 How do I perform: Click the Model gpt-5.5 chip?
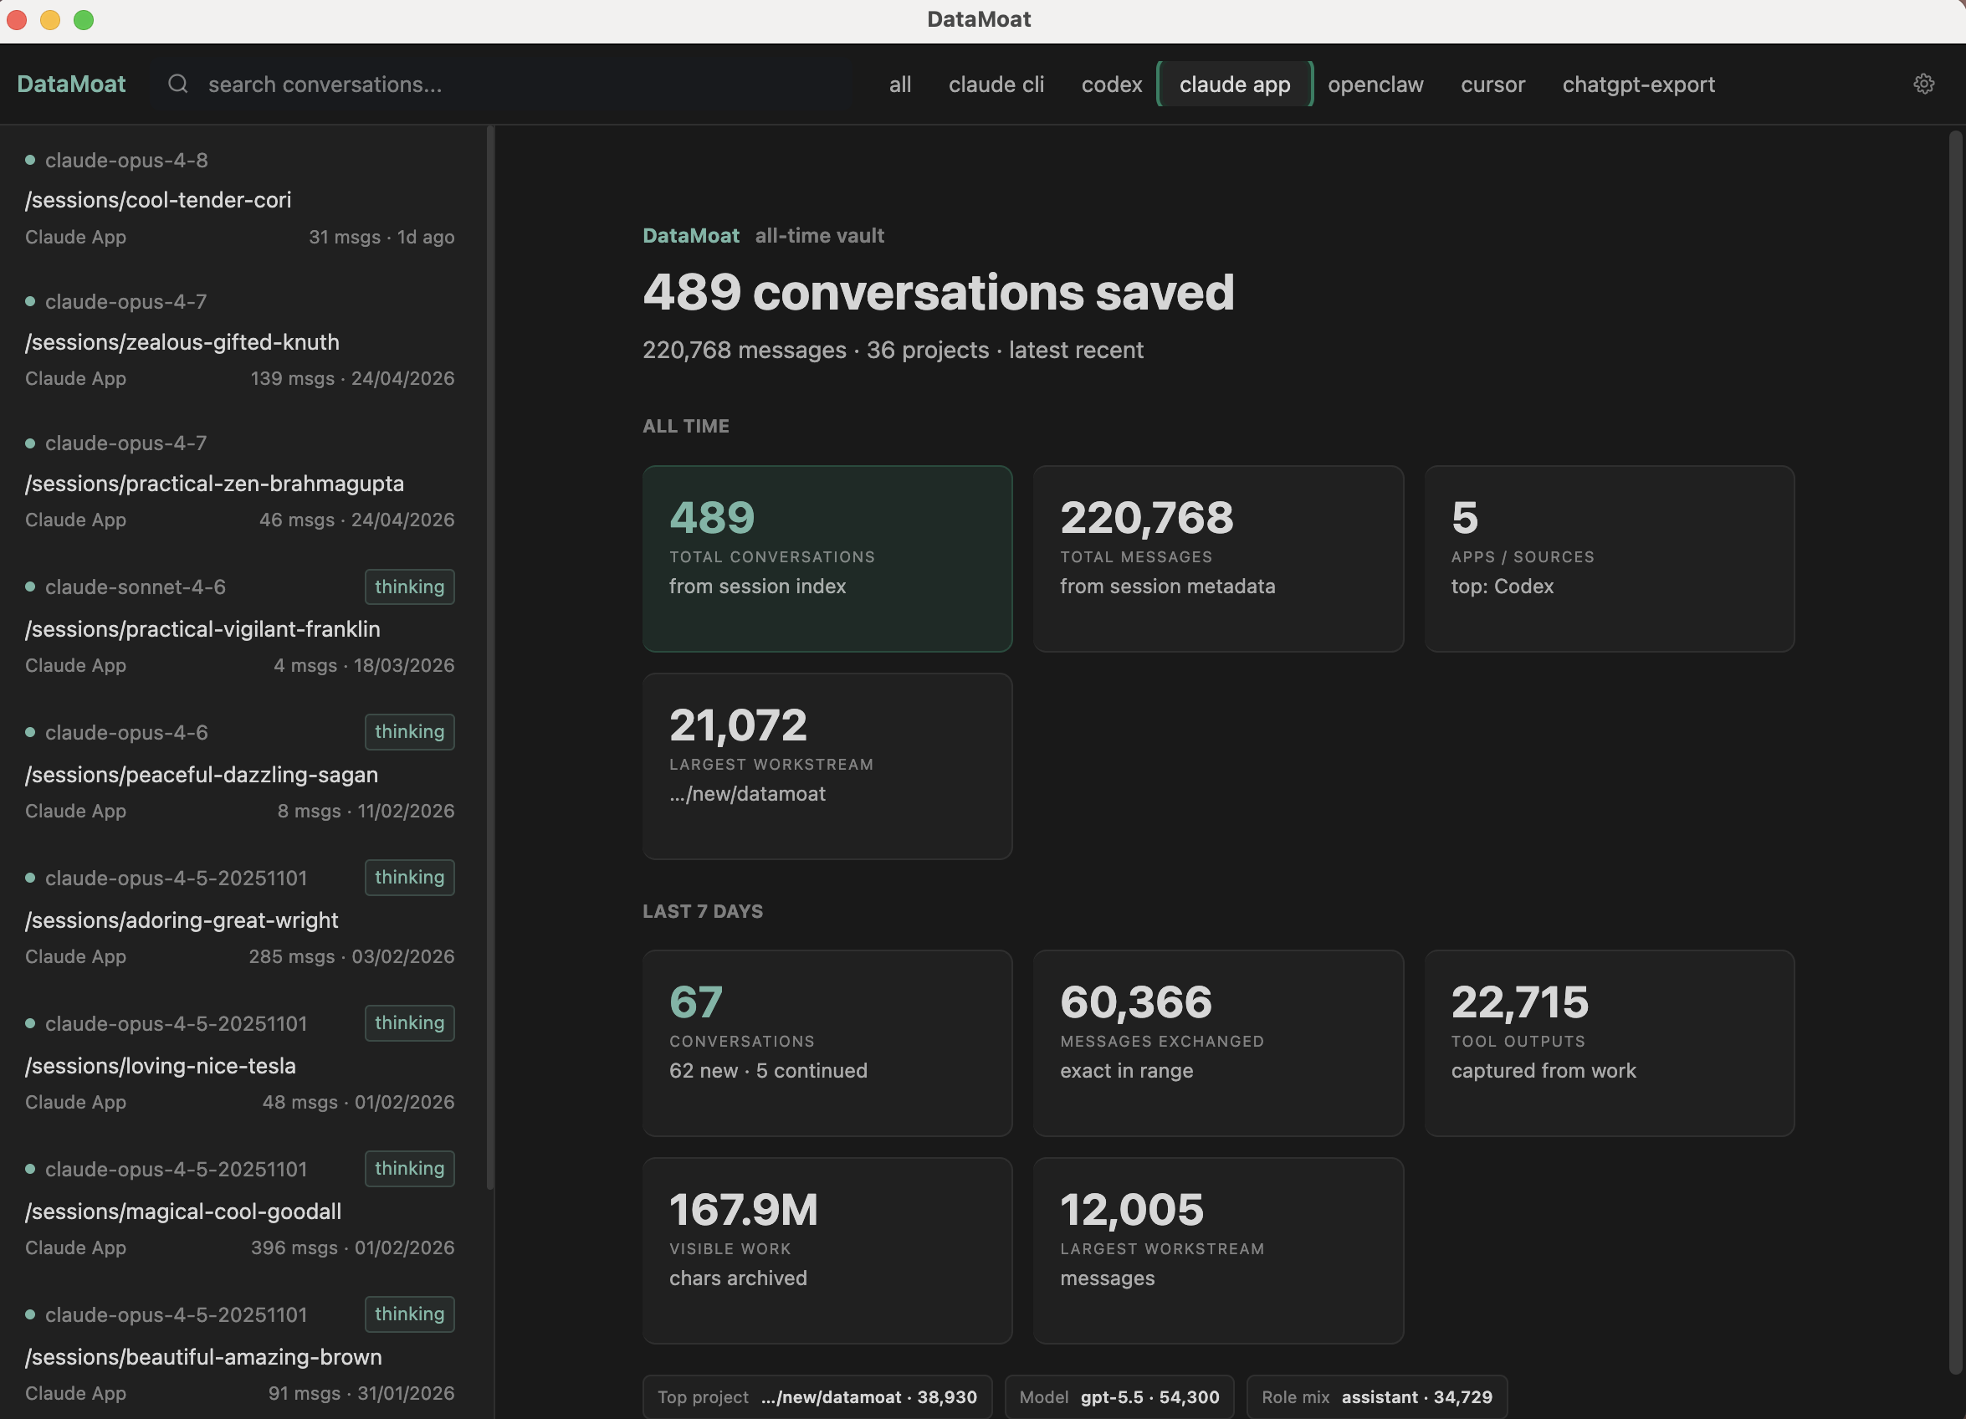1119,1396
